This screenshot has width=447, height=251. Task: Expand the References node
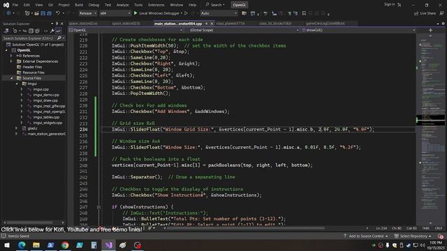point(11,56)
